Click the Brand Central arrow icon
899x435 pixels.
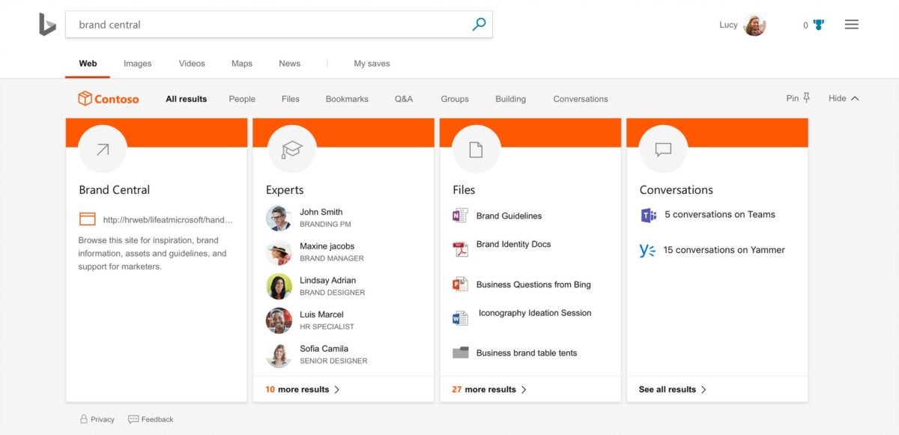click(103, 149)
